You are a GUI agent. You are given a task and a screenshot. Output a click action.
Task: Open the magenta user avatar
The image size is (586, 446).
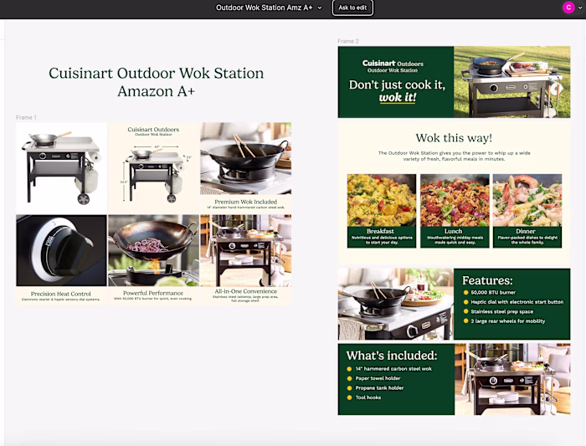click(568, 7)
